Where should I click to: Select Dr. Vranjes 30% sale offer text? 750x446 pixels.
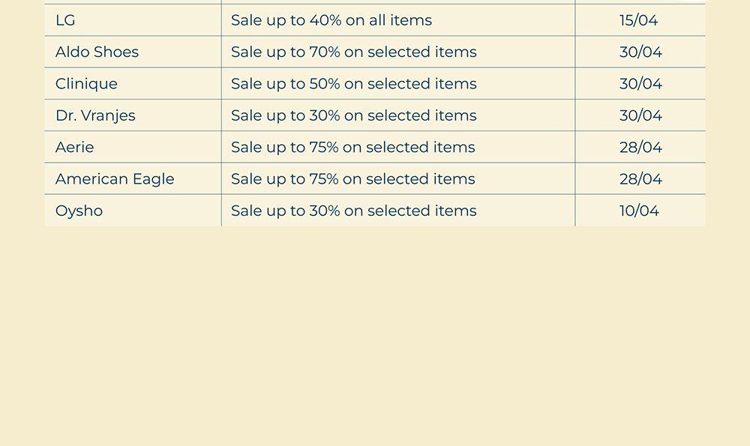[x=353, y=115]
